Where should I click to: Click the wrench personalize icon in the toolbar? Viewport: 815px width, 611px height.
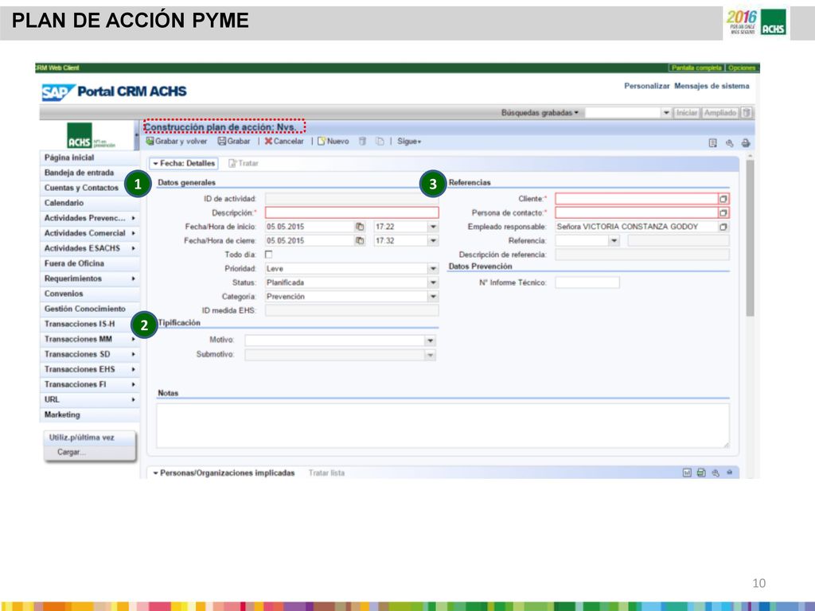pyautogui.click(x=729, y=143)
